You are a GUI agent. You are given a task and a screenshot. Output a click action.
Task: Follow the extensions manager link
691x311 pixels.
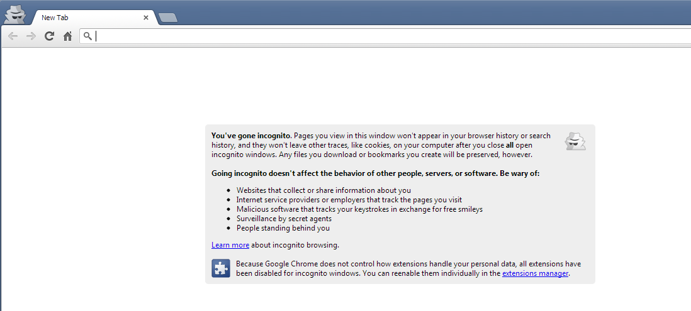point(535,273)
